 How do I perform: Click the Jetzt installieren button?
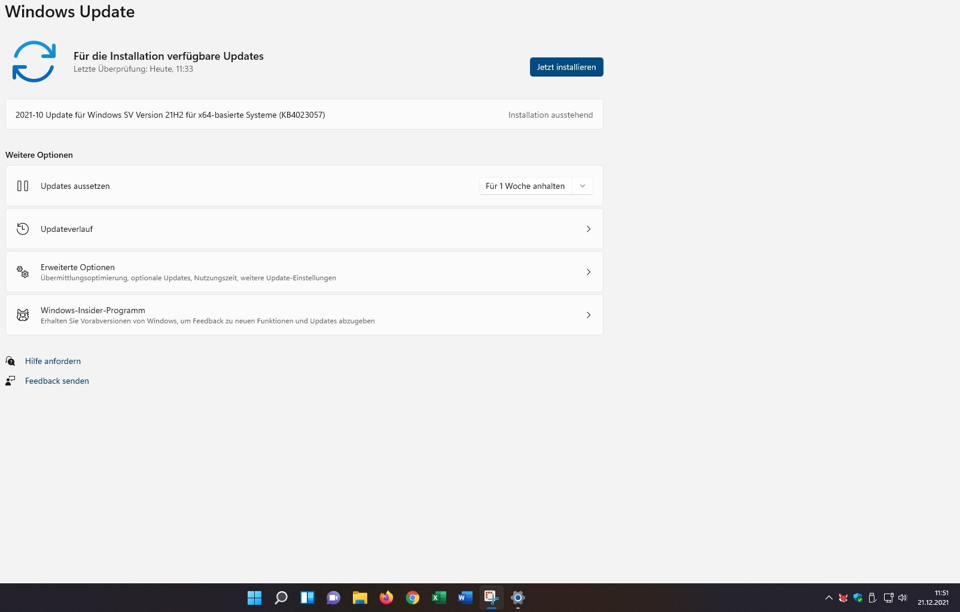566,67
